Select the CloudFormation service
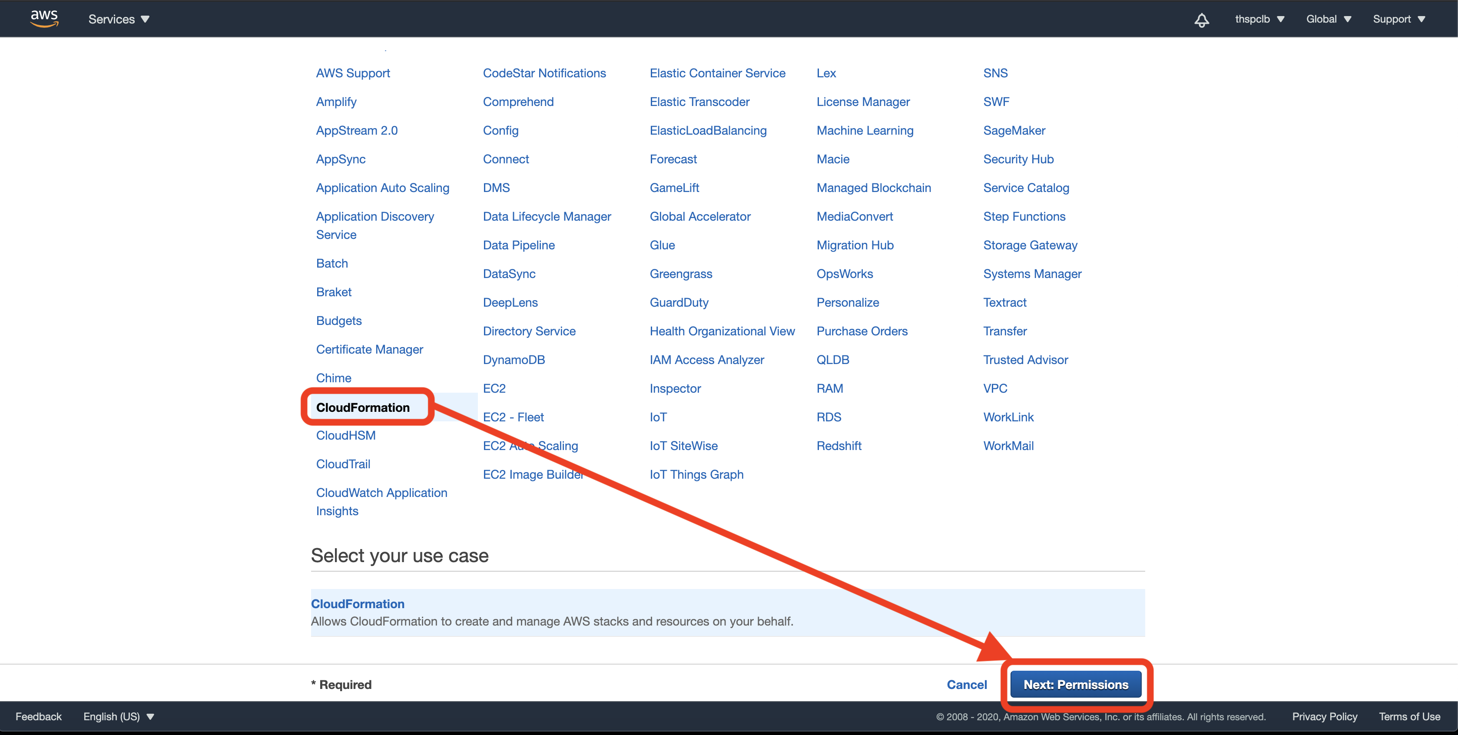The image size is (1458, 735). click(363, 407)
